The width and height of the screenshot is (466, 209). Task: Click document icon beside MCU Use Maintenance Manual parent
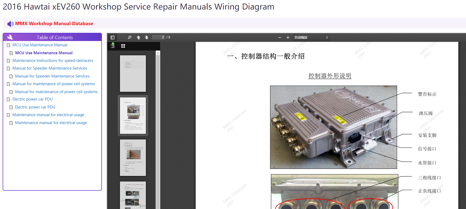[8, 45]
